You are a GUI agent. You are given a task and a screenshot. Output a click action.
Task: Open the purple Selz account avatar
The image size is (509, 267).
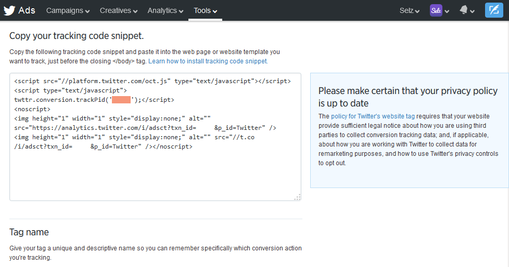tap(436, 10)
